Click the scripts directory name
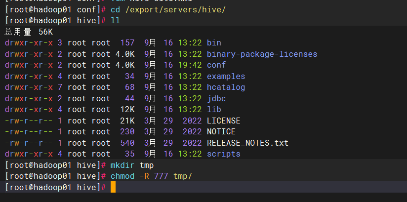 [x=223, y=154]
